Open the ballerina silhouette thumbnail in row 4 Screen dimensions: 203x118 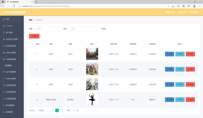[92, 99]
